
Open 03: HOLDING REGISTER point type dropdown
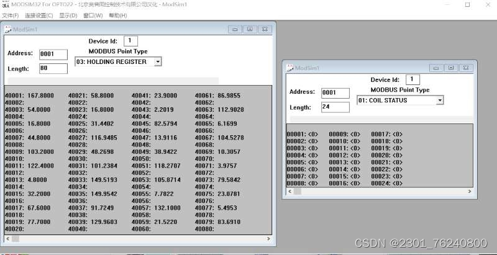[158, 61]
